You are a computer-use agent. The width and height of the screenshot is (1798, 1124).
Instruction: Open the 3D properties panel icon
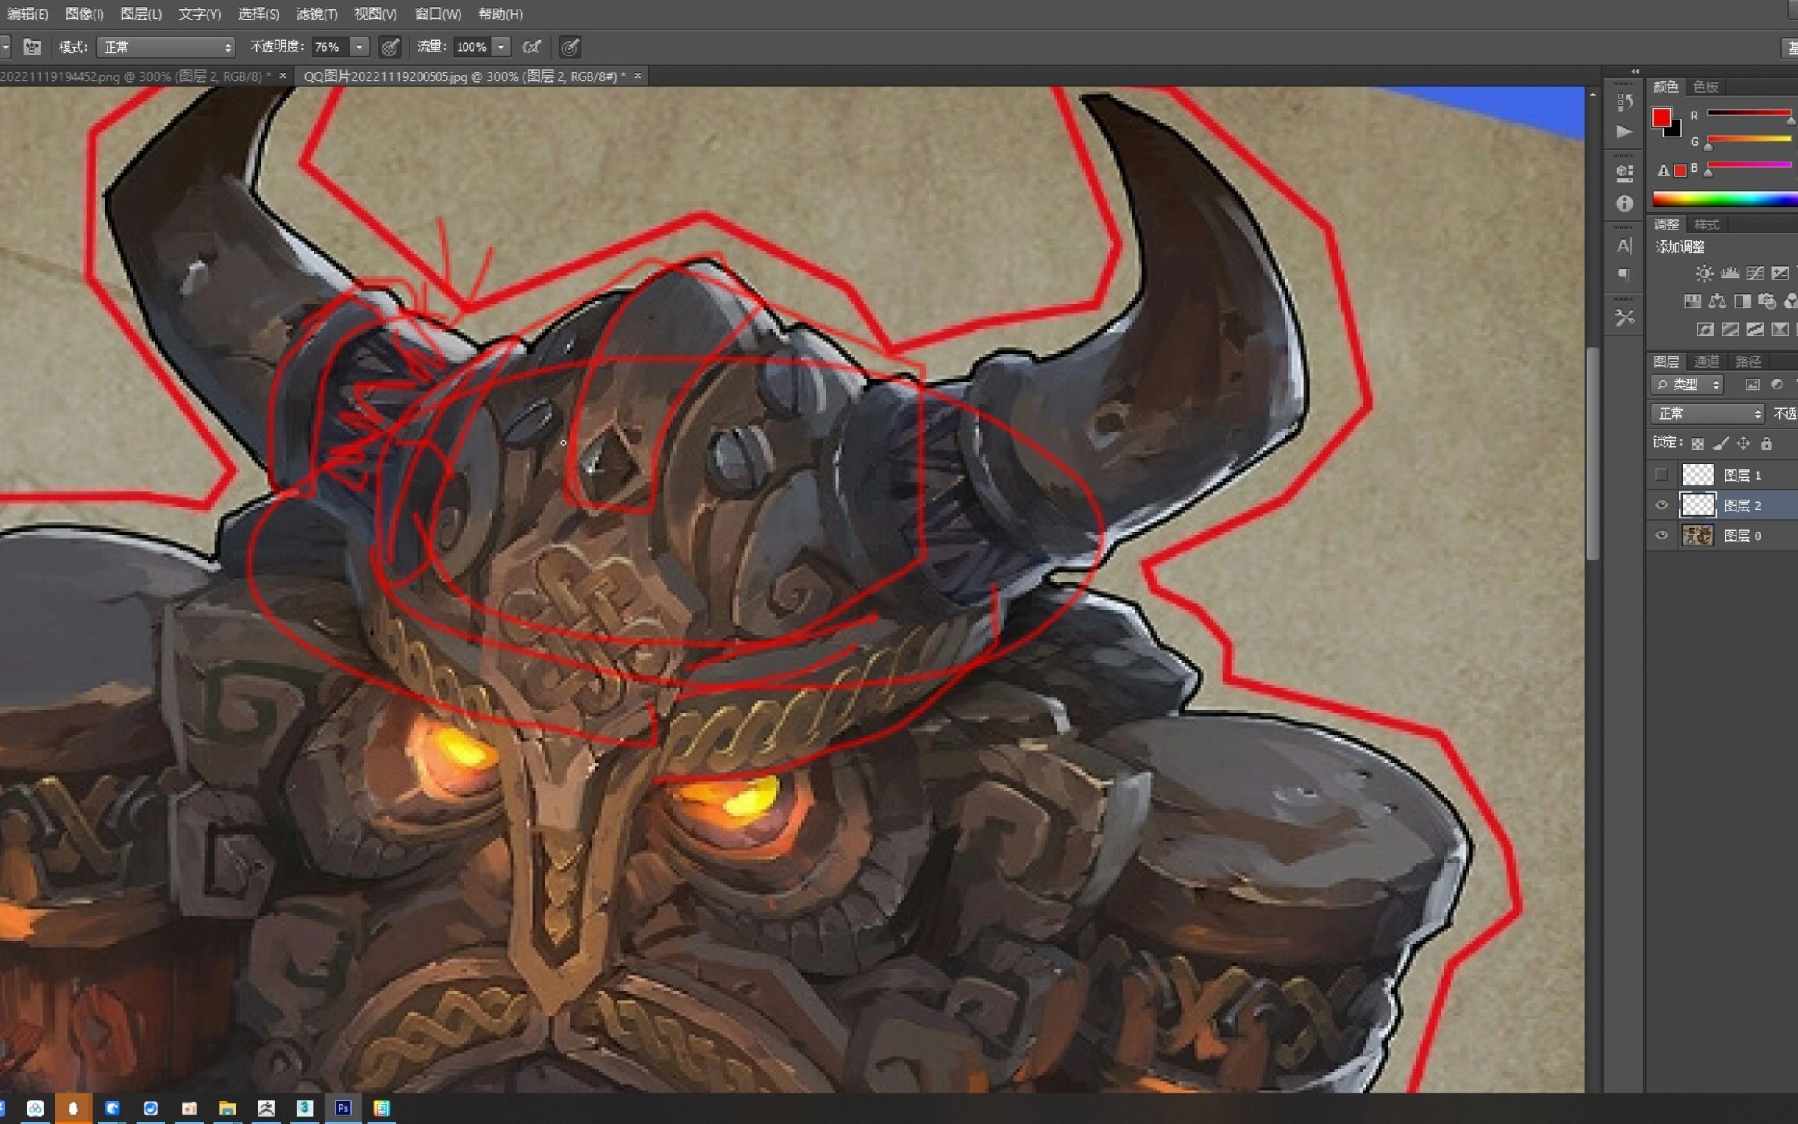(x=1625, y=173)
